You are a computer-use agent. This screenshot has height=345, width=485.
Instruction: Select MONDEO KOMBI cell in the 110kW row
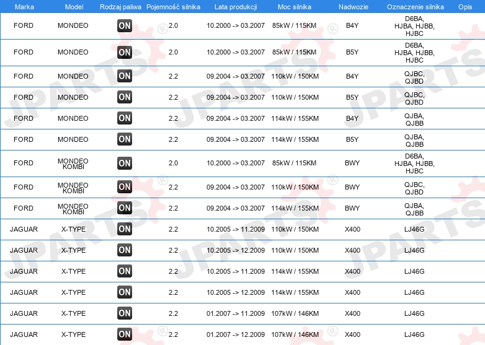click(73, 188)
